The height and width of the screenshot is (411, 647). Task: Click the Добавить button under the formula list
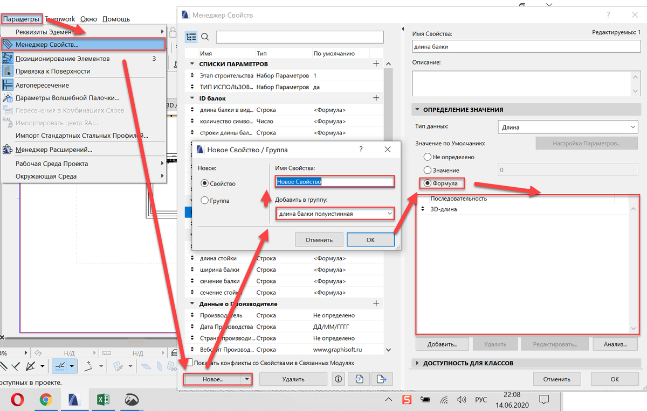click(443, 344)
